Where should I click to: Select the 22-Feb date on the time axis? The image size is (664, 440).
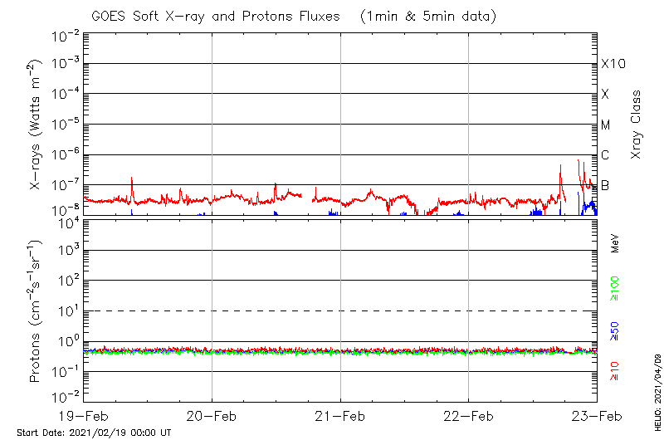(x=469, y=416)
